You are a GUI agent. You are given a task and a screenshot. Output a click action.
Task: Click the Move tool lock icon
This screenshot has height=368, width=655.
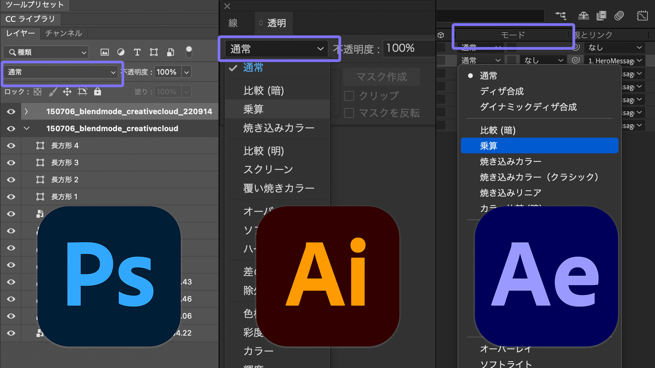point(67,92)
